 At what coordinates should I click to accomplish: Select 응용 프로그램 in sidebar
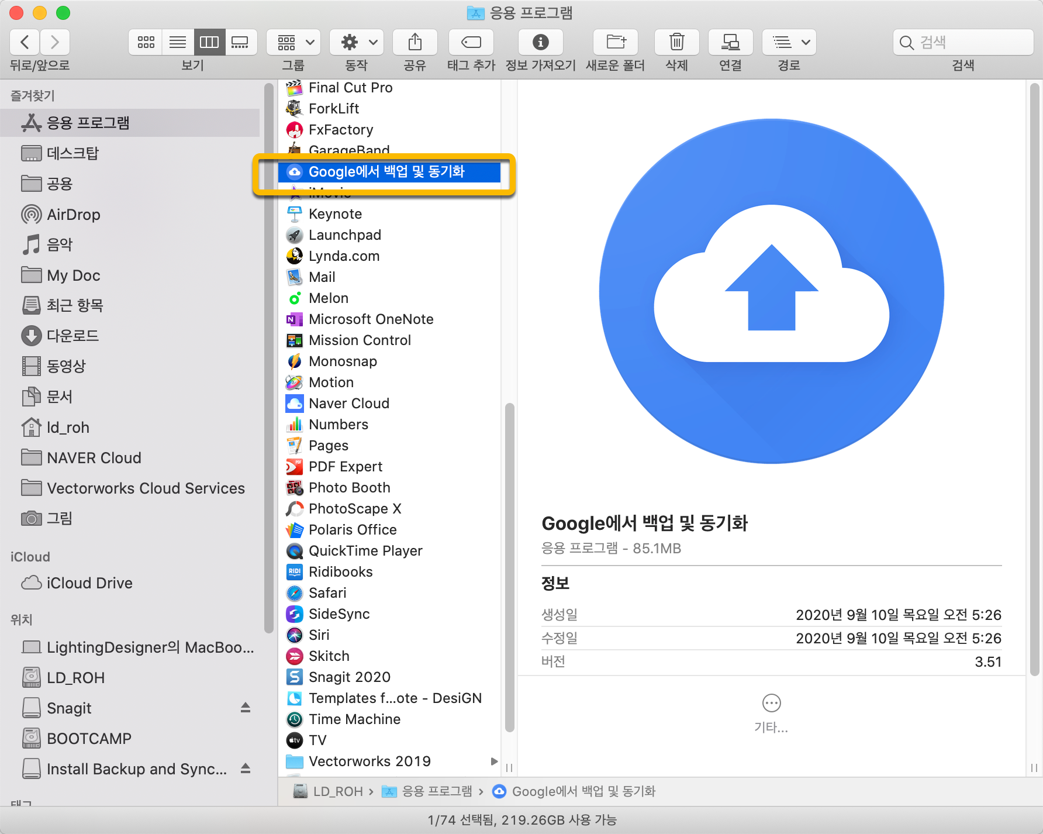tap(130, 123)
